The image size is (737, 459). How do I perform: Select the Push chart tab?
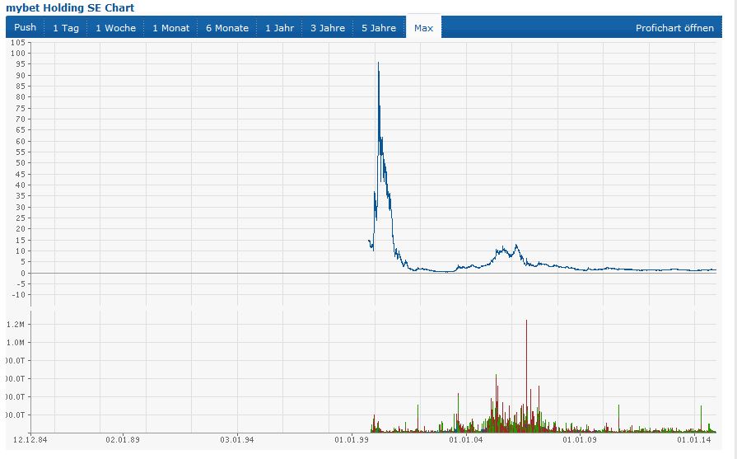point(25,27)
